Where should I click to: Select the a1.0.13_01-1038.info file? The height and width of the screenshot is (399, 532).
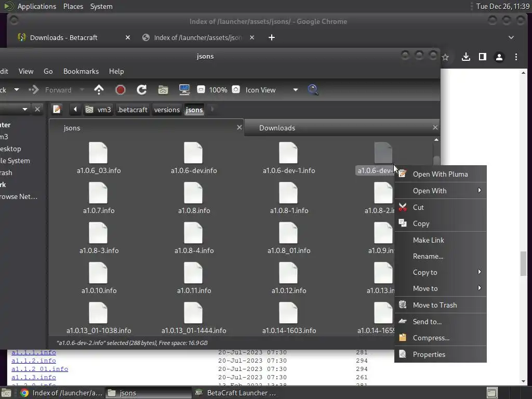click(99, 318)
